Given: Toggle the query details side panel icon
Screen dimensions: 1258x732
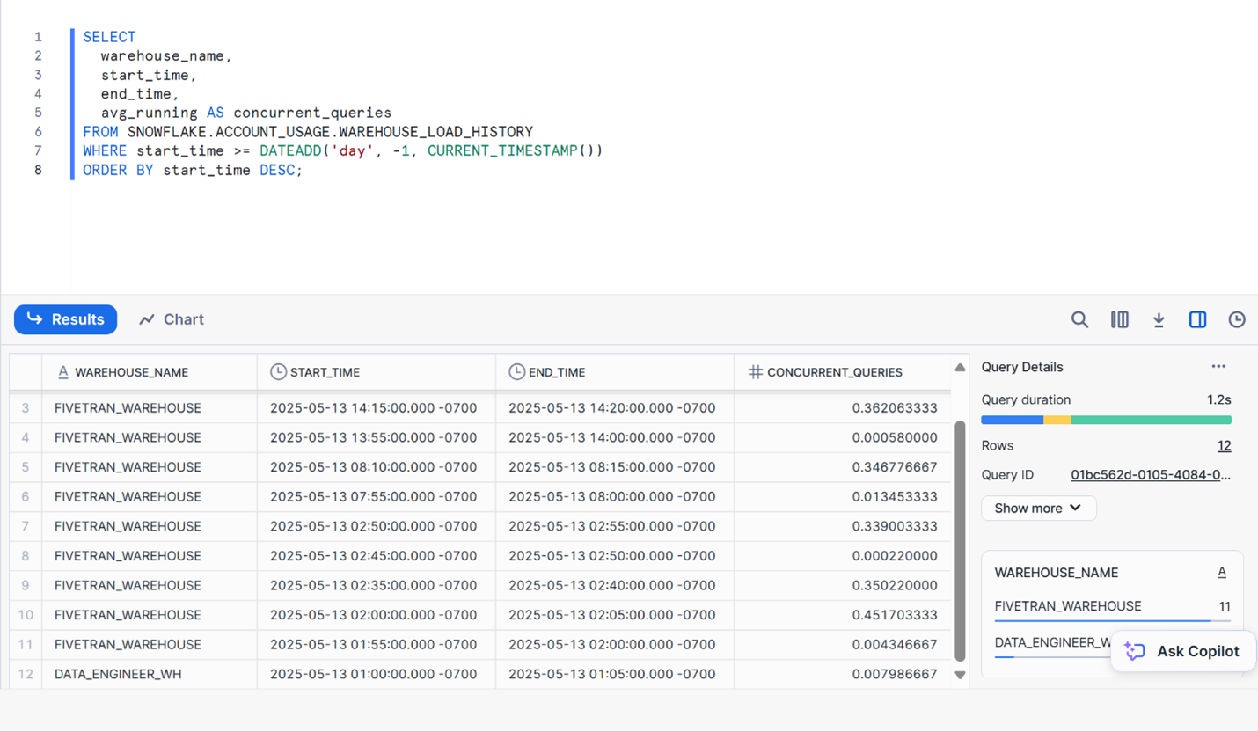Looking at the screenshot, I should click(x=1197, y=319).
